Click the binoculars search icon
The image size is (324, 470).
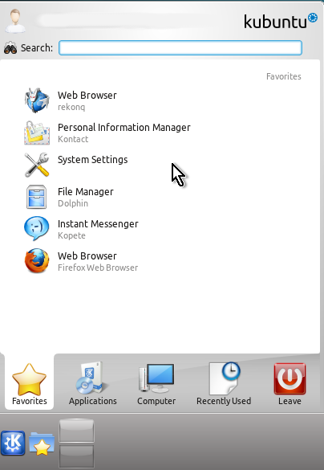(10, 48)
